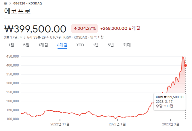Select the 1년 range tab
The width and height of the screenshot is (192, 131).
click(x=96, y=45)
